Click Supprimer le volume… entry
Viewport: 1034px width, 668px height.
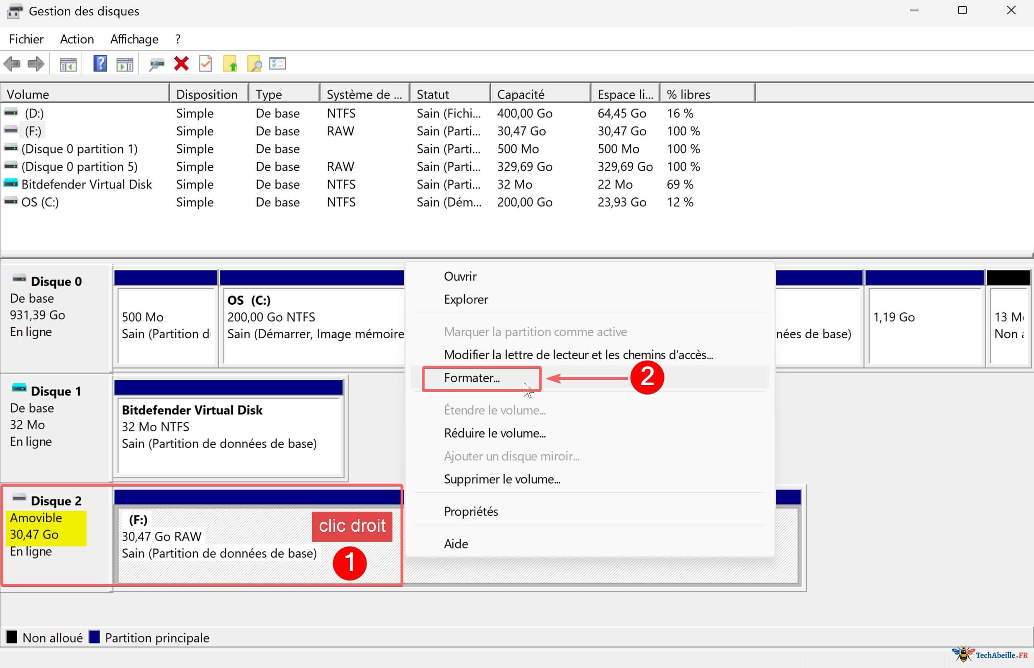click(x=502, y=479)
